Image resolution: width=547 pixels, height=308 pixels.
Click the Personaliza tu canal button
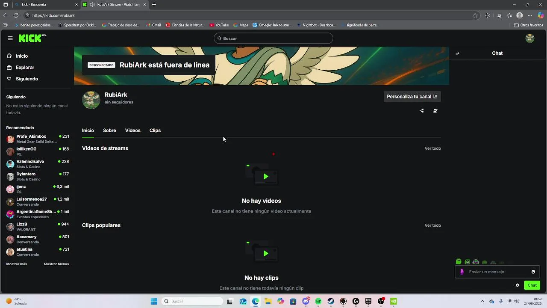tap(412, 97)
